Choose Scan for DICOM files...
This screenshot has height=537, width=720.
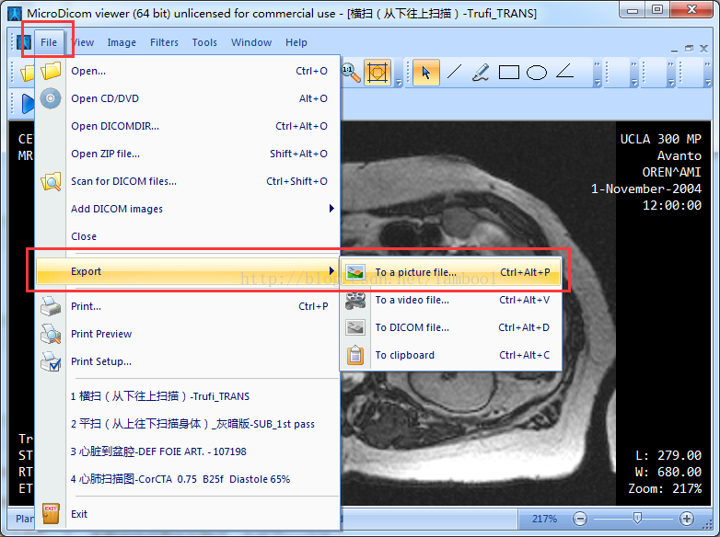click(188, 181)
